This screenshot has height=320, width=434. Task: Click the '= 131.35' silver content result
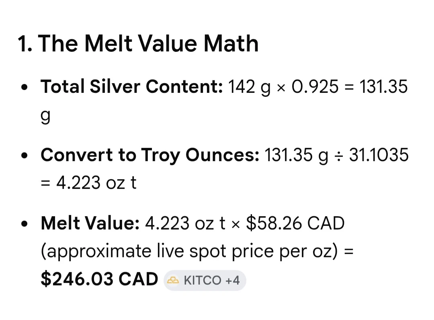pyautogui.click(x=376, y=86)
